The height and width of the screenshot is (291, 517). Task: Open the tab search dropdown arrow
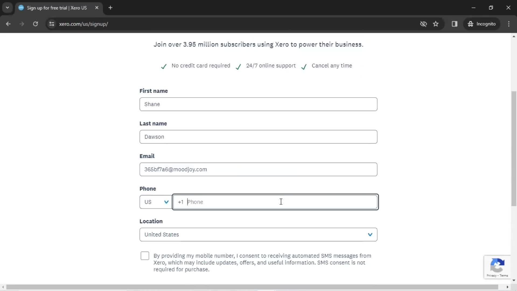coord(7,8)
